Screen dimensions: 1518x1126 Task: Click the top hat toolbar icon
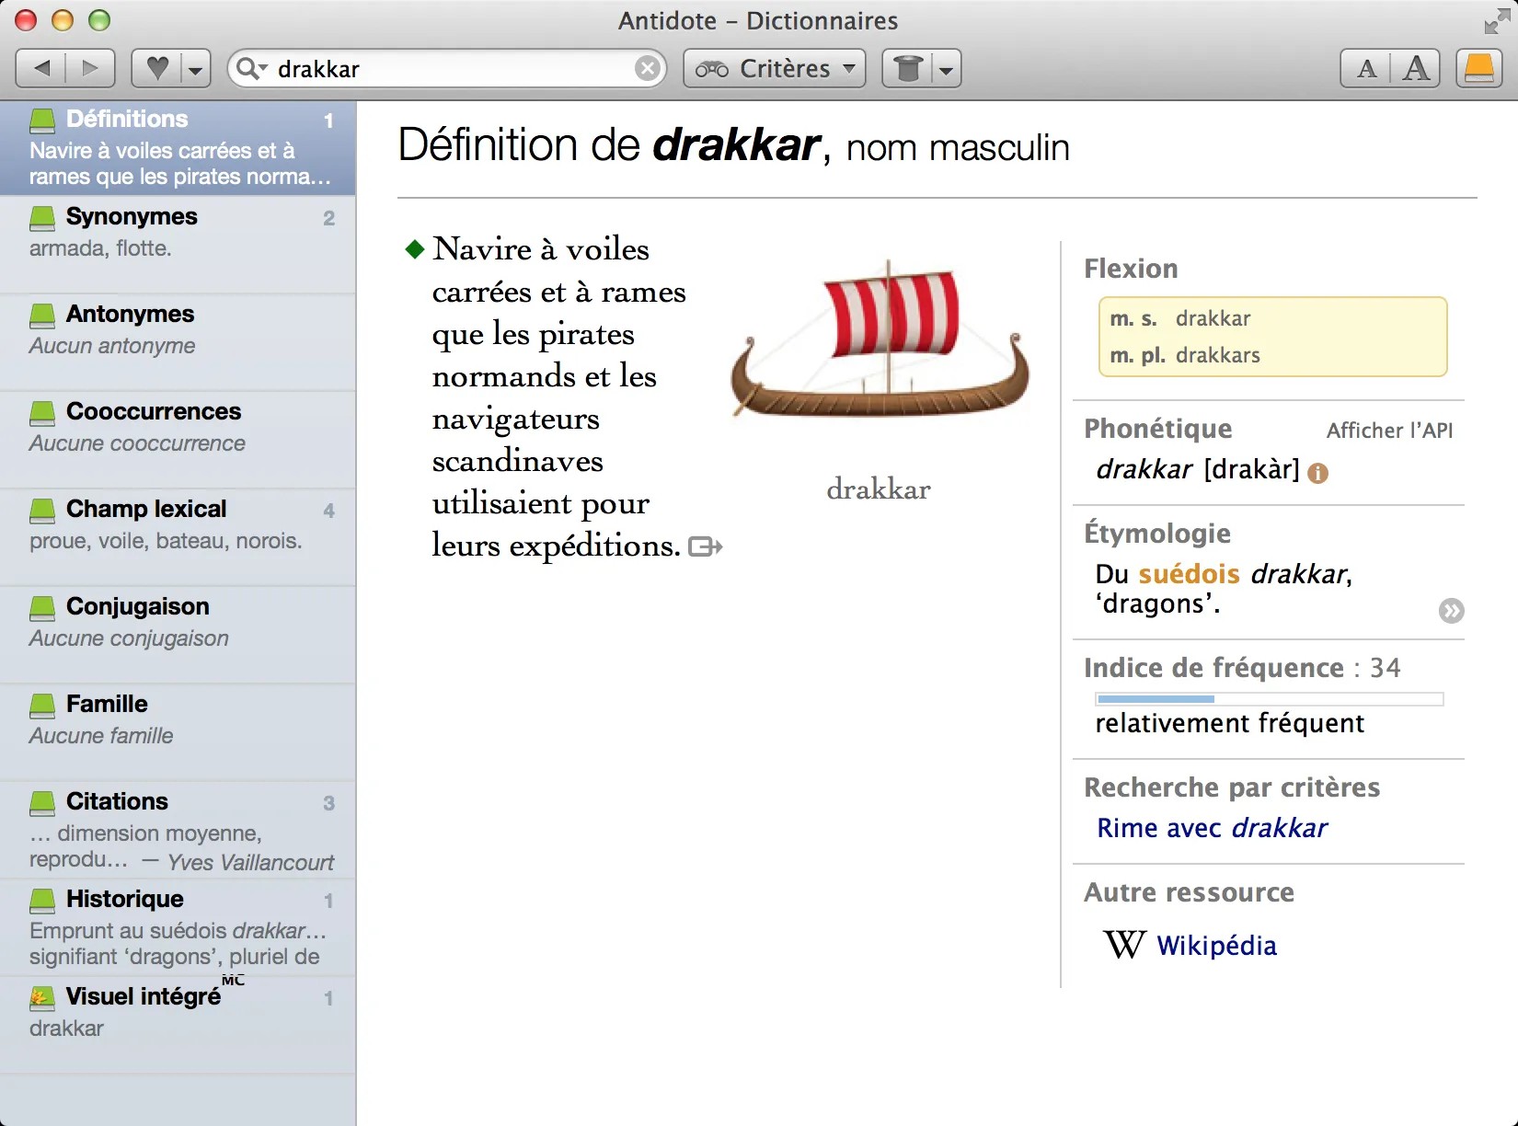[x=907, y=68]
